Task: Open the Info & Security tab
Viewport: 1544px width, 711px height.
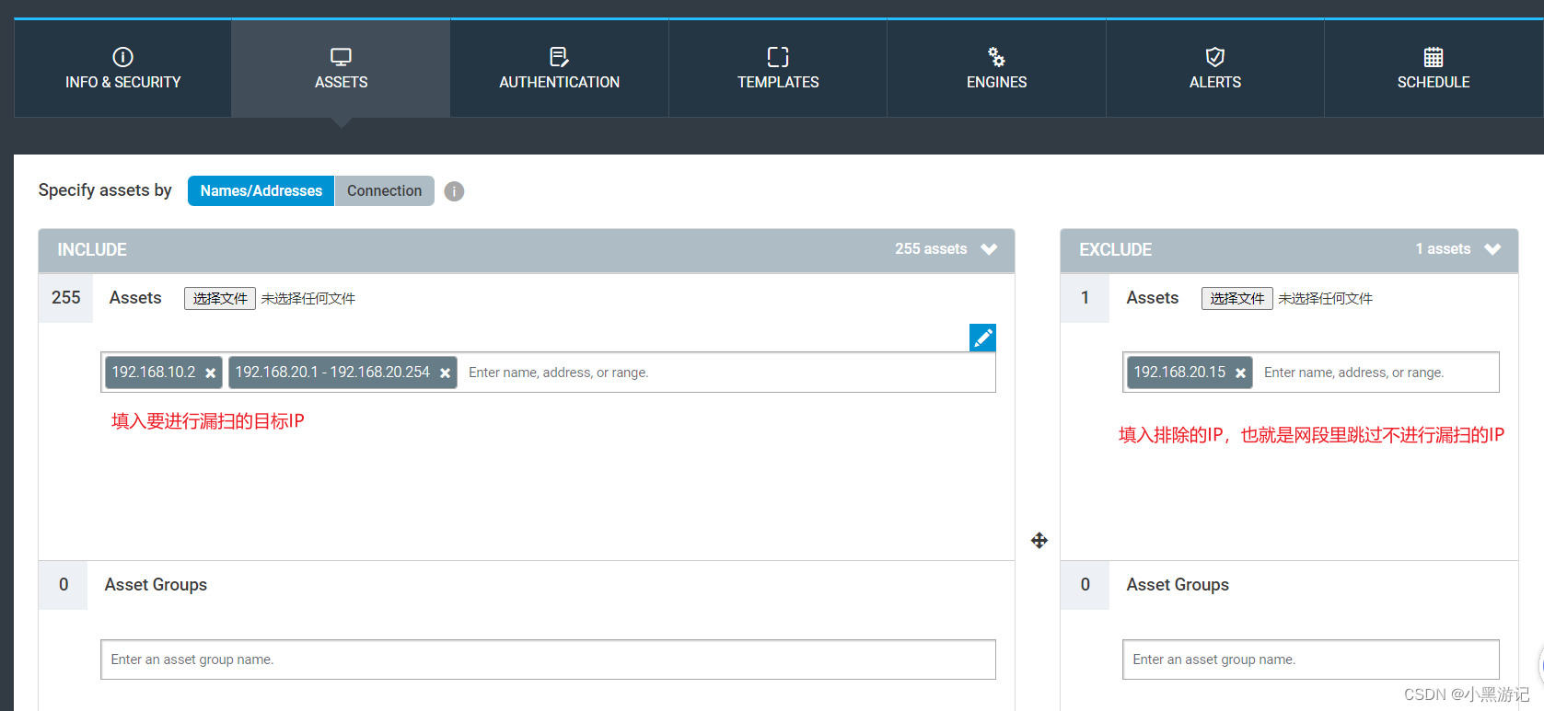Action: tap(122, 69)
